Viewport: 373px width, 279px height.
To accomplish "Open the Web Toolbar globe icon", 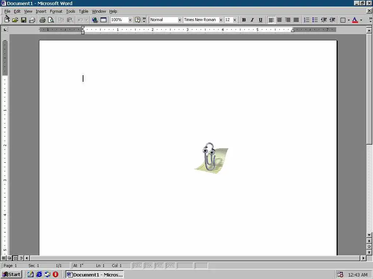I will point(95,20).
